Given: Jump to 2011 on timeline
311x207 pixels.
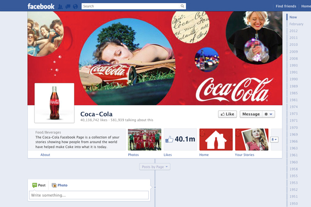Looking at the screenshot, I should click(294, 38).
